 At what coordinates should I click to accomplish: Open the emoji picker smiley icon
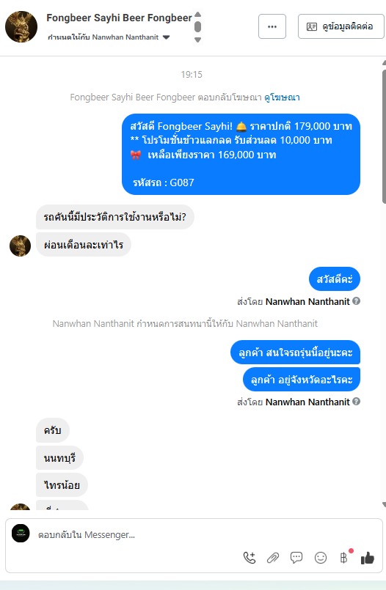click(x=321, y=558)
